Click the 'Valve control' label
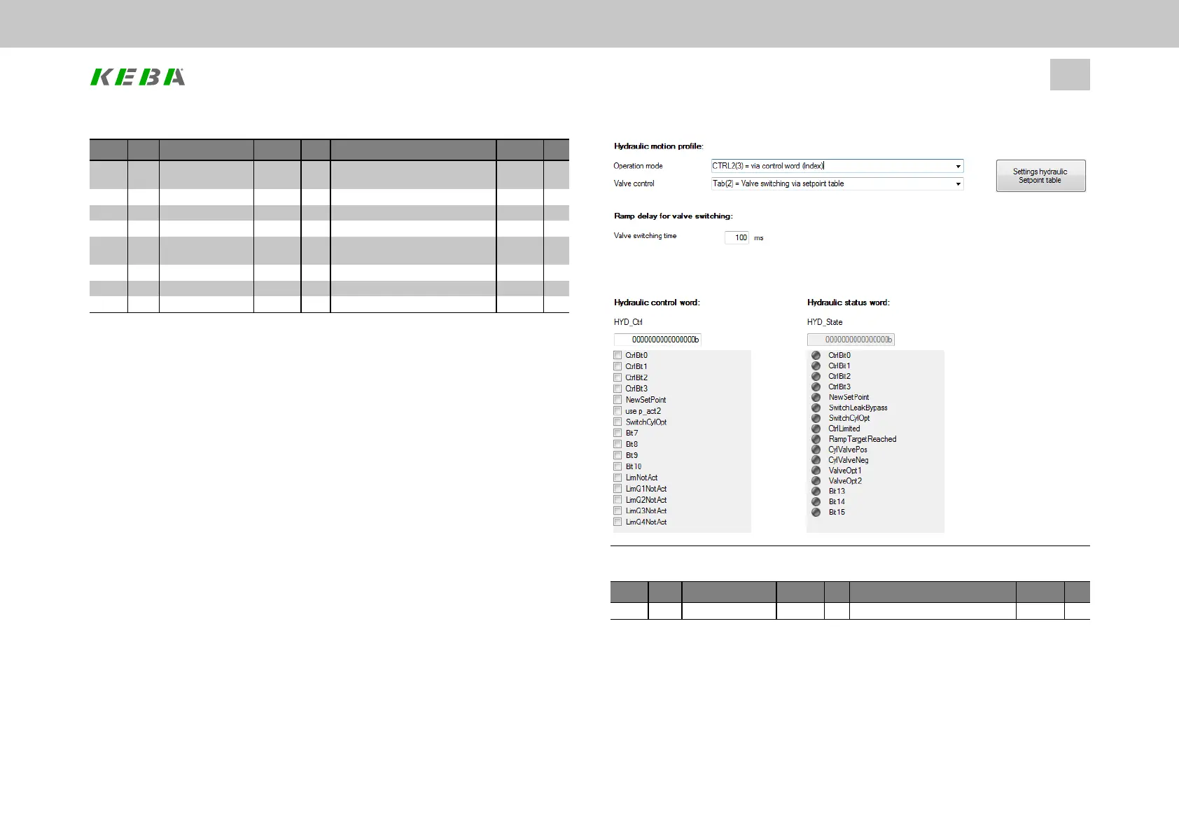This screenshot has width=1179, height=834. (634, 183)
